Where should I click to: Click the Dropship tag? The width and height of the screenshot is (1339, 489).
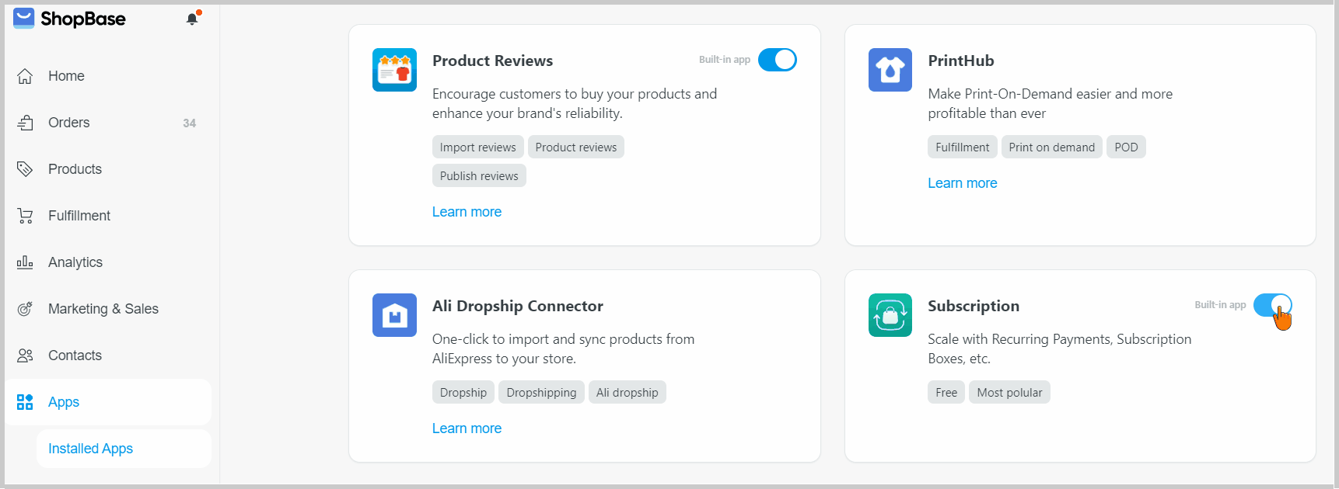[x=463, y=393]
